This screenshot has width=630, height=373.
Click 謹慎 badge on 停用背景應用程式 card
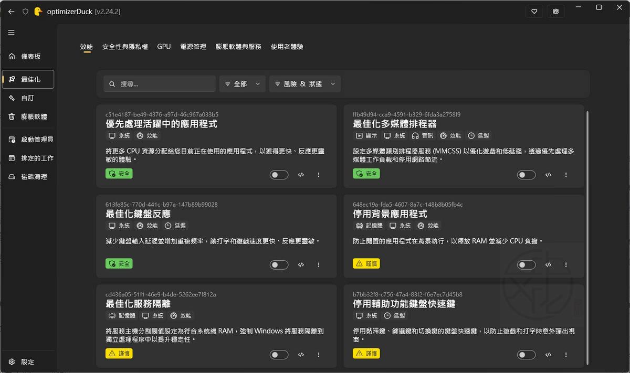click(x=366, y=263)
